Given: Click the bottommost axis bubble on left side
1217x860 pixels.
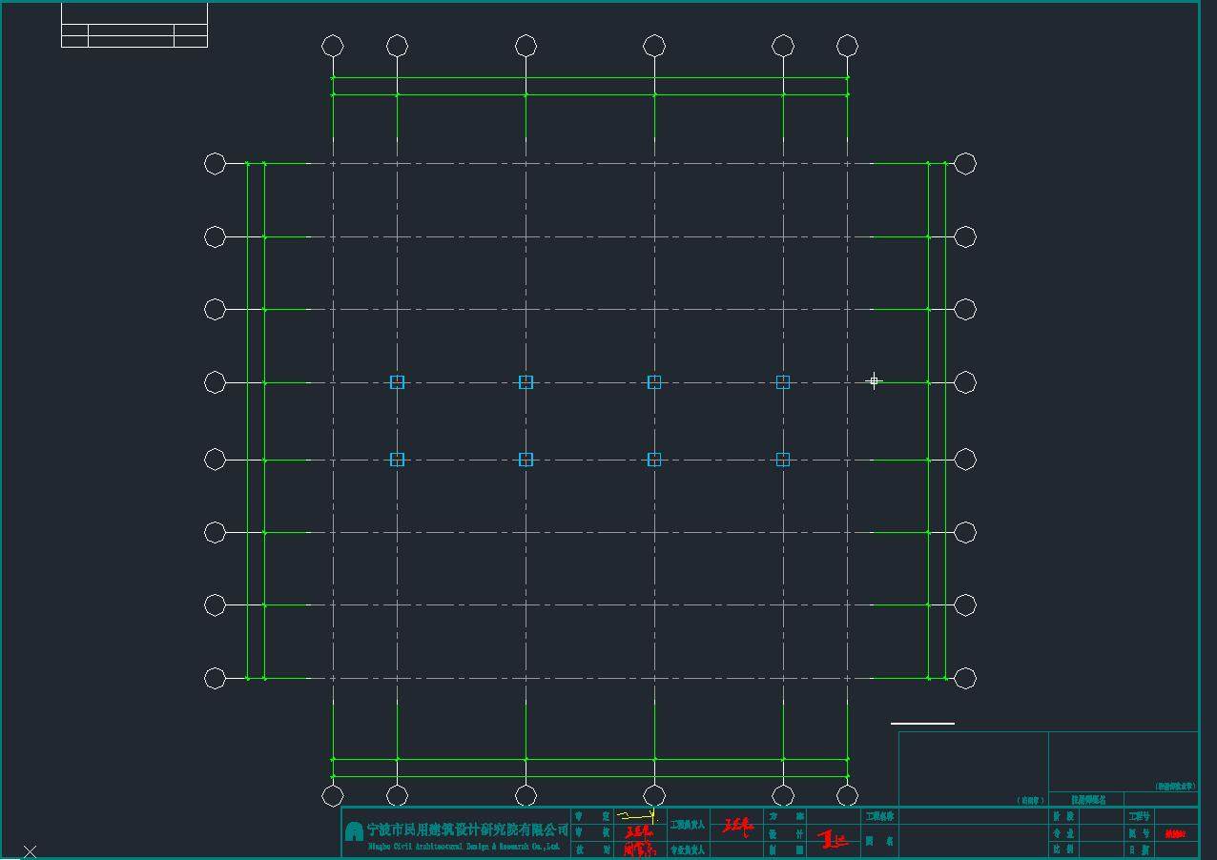Looking at the screenshot, I should tap(216, 678).
